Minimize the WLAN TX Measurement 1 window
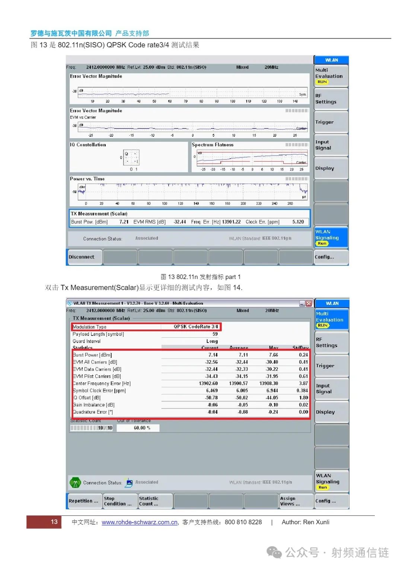 (302, 303)
